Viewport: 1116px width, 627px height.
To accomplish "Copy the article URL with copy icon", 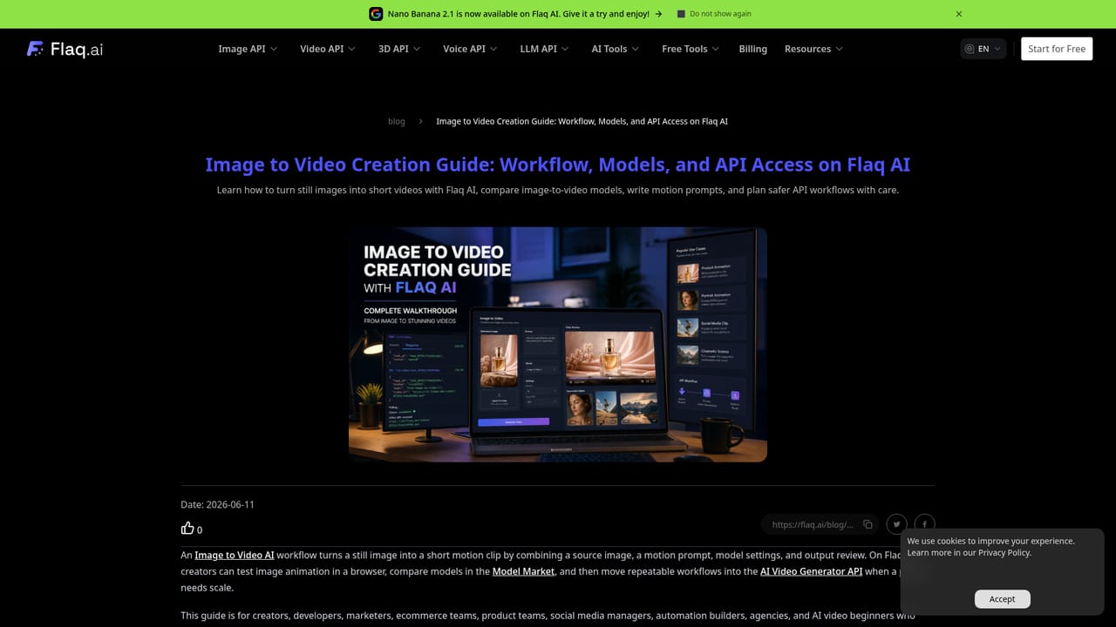I will coord(868,524).
